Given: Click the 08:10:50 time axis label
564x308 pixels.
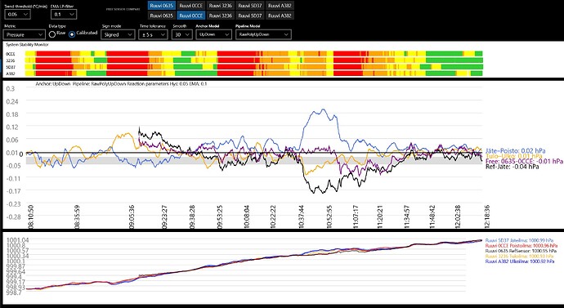Looking at the screenshot, I should click(x=31, y=216).
